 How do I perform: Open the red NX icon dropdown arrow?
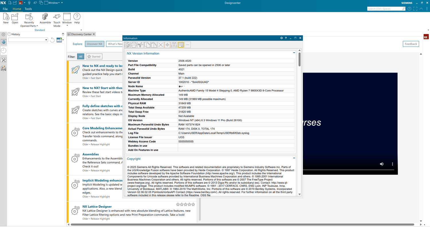24,3
